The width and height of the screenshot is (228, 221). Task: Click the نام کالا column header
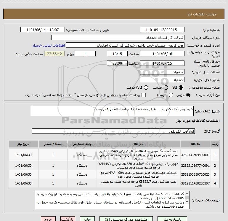point(139,144)
